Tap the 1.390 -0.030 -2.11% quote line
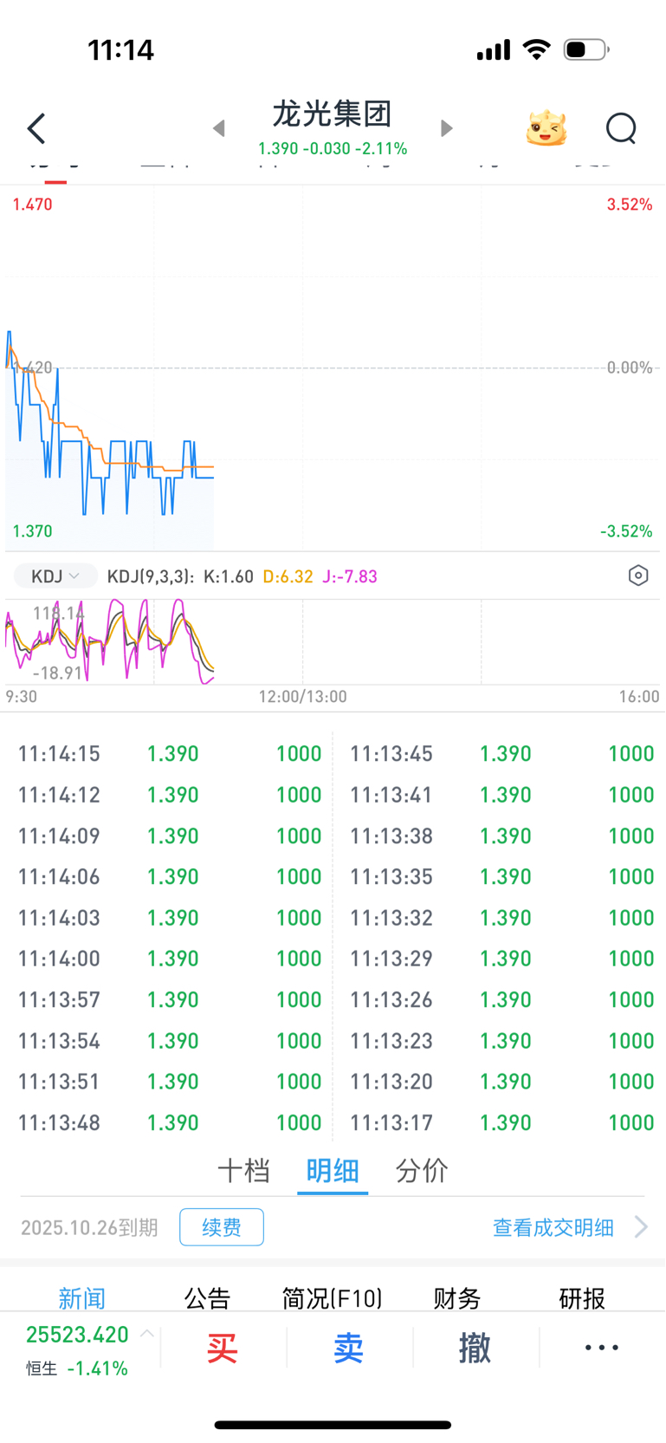Screen dimensions: 666x1443 point(333,149)
